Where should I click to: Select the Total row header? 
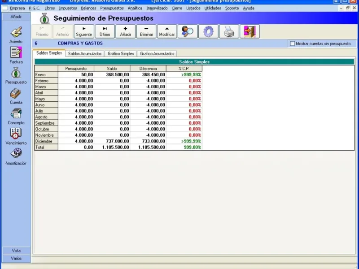[x=46, y=147]
